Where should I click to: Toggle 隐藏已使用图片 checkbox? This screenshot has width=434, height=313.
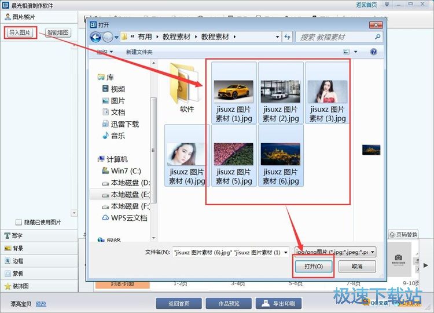point(19,222)
